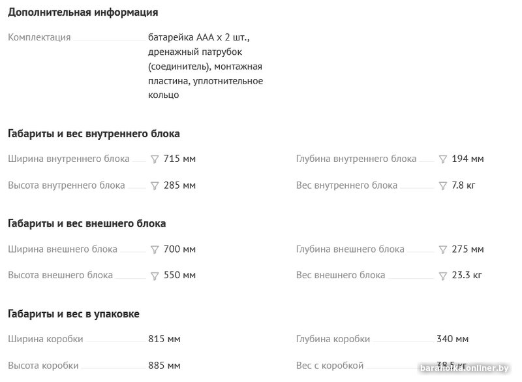Click filter icon next to 285 мм height
This screenshot has height=382, width=522.
tap(155, 186)
